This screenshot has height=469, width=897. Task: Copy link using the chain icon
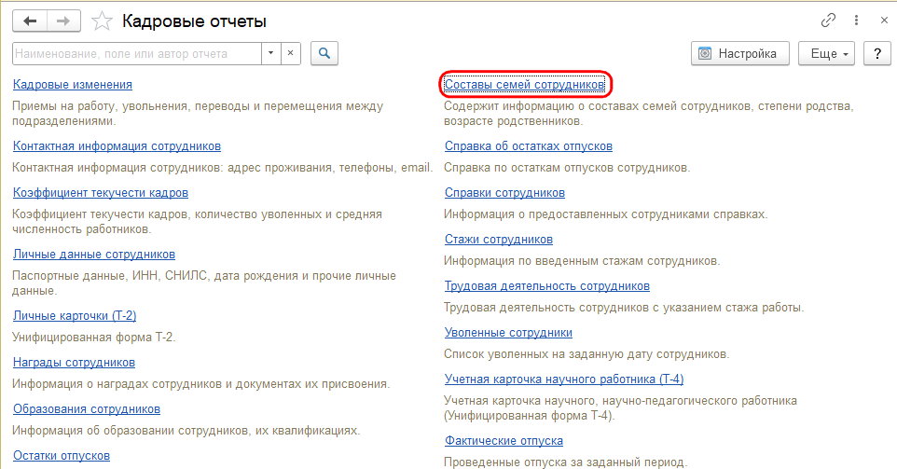(828, 21)
